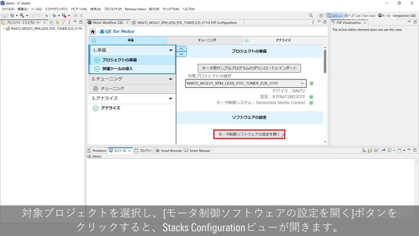Click the Link with Editor icon
This screenshot has height=236, width=419.
click(x=57, y=22)
